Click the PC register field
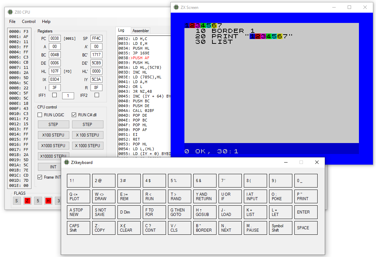Viewport: 376px width, 257px height. pos(55,38)
